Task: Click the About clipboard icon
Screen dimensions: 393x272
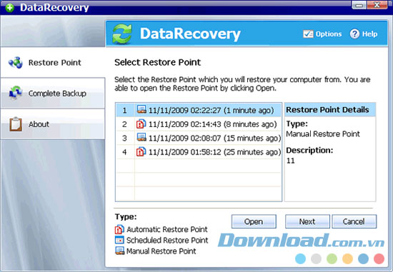Action: pyautogui.click(x=16, y=124)
